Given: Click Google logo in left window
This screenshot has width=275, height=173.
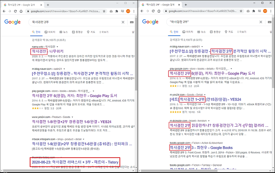Looking at the screenshot, I should (x=13, y=22).
